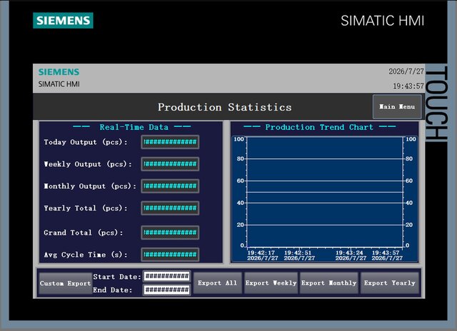Click the Weekly Output (pcs) label

pyautogui.click(x=88, y=164)
